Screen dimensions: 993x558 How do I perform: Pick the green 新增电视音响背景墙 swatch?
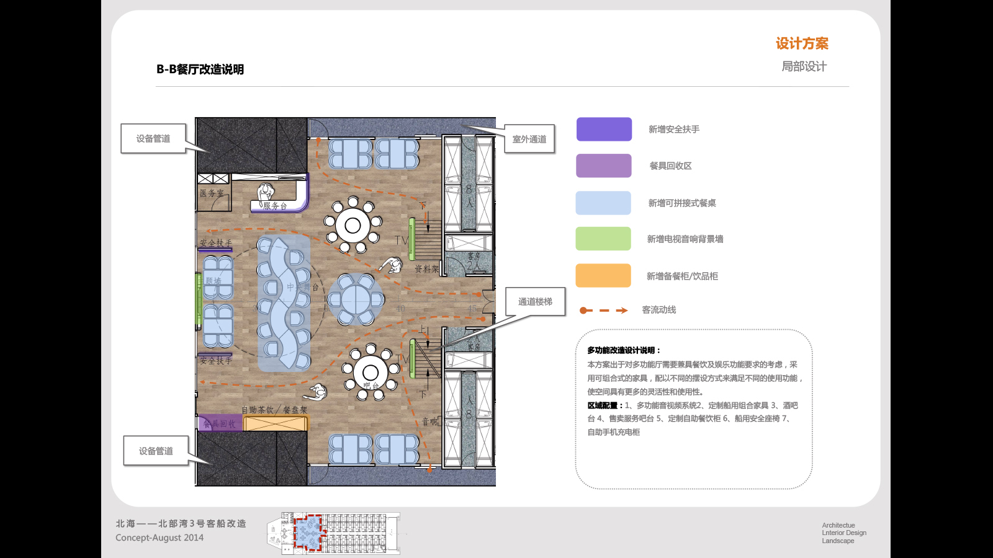(604, 239)
